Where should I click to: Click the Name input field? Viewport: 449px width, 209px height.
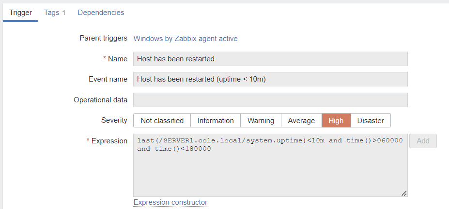click(270, 59)
